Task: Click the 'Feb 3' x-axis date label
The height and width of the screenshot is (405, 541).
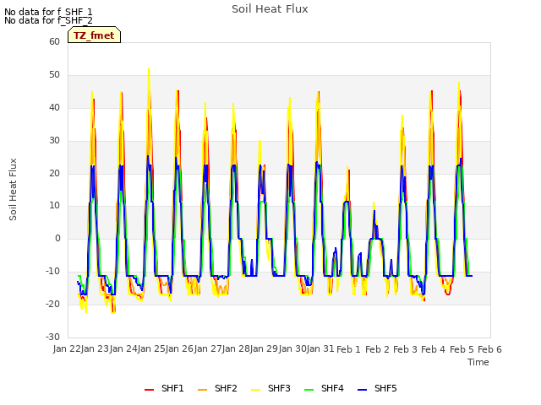Action: click(405, 349)
